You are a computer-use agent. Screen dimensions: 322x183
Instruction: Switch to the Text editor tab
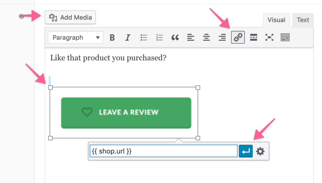[x=302, y=20]
